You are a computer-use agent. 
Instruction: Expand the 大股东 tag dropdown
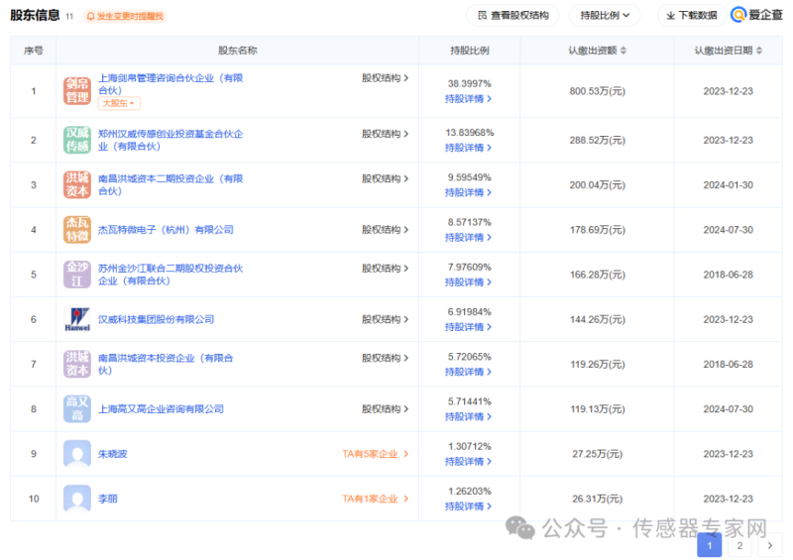[119, 103]
